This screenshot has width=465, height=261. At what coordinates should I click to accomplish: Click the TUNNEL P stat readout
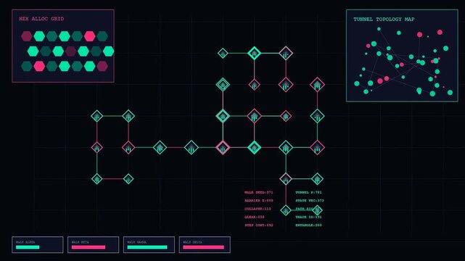point(308,192)
